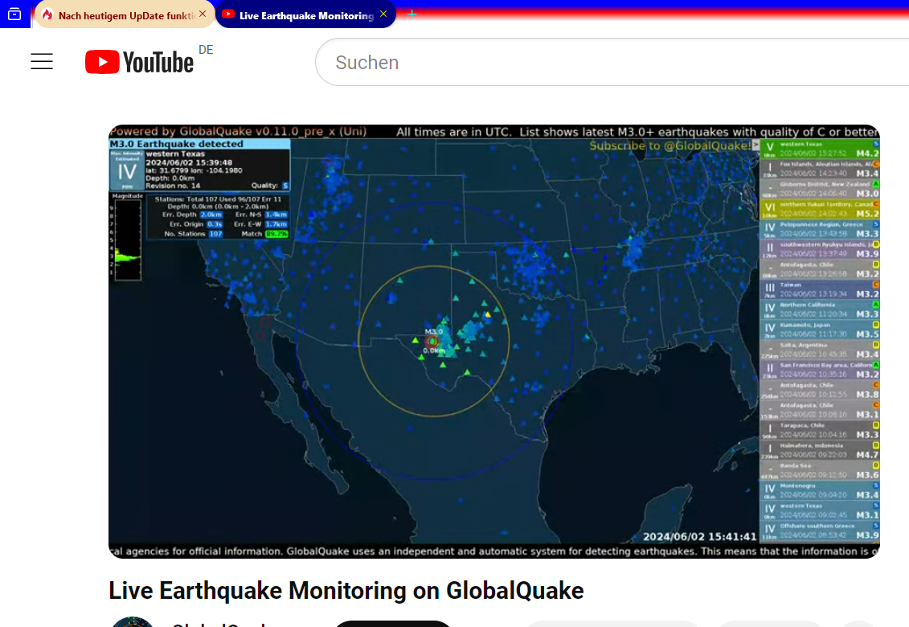Click the flame favicon of first tab
The width and height of the screenshot is (909, 627).
pyautogui.click(x=47, y=15)
